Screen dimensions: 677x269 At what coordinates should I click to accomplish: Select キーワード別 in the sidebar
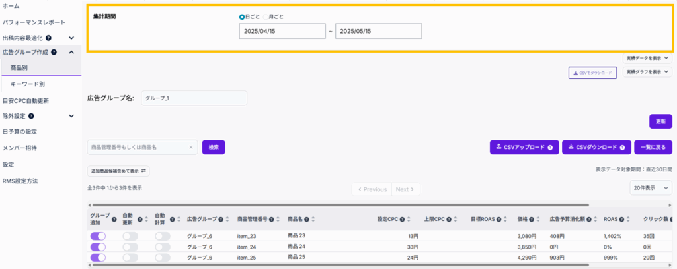click(x=28, y=84)
